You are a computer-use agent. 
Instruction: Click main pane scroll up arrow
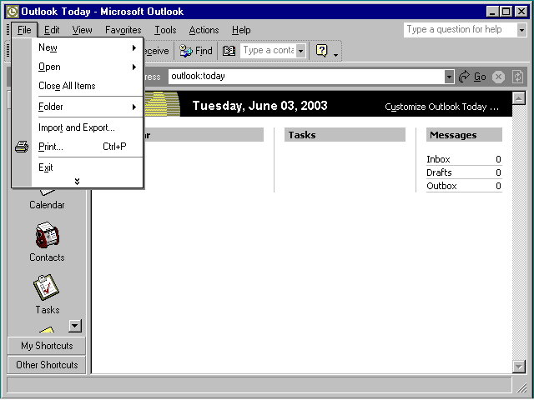pos(519,98)
